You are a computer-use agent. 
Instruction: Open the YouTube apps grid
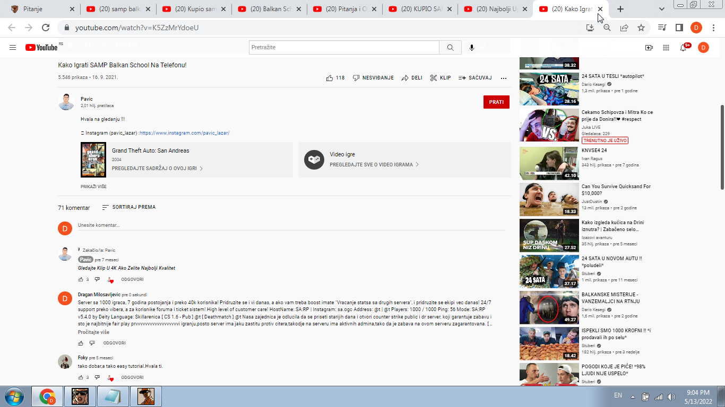pos(666,48)
